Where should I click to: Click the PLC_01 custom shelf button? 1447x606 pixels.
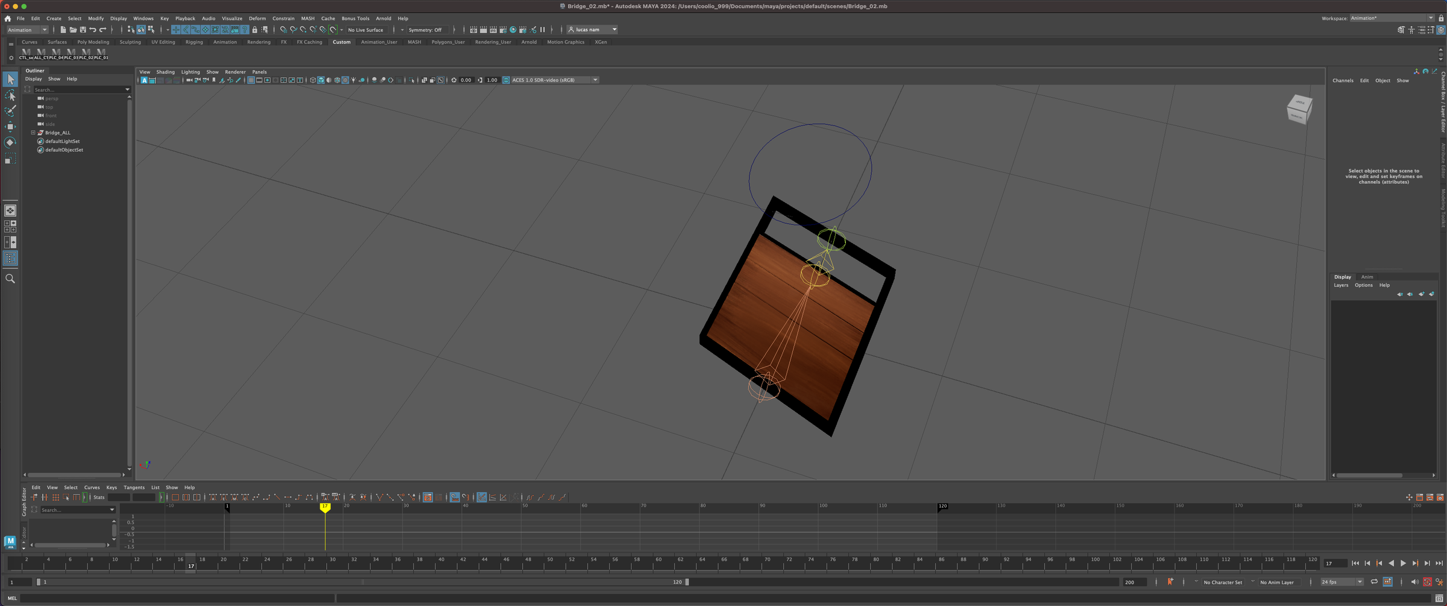[x=101, y=54]
